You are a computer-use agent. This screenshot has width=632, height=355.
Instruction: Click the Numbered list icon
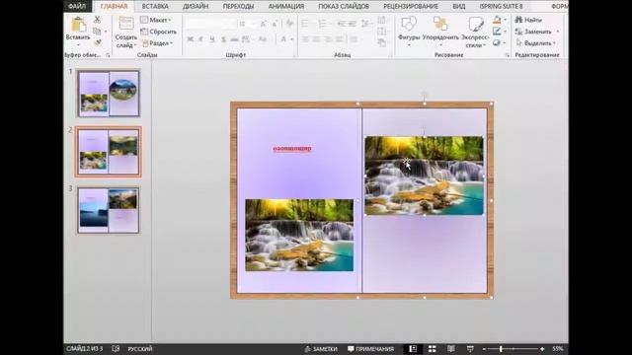pyautogui.click(x=323, y=24)
